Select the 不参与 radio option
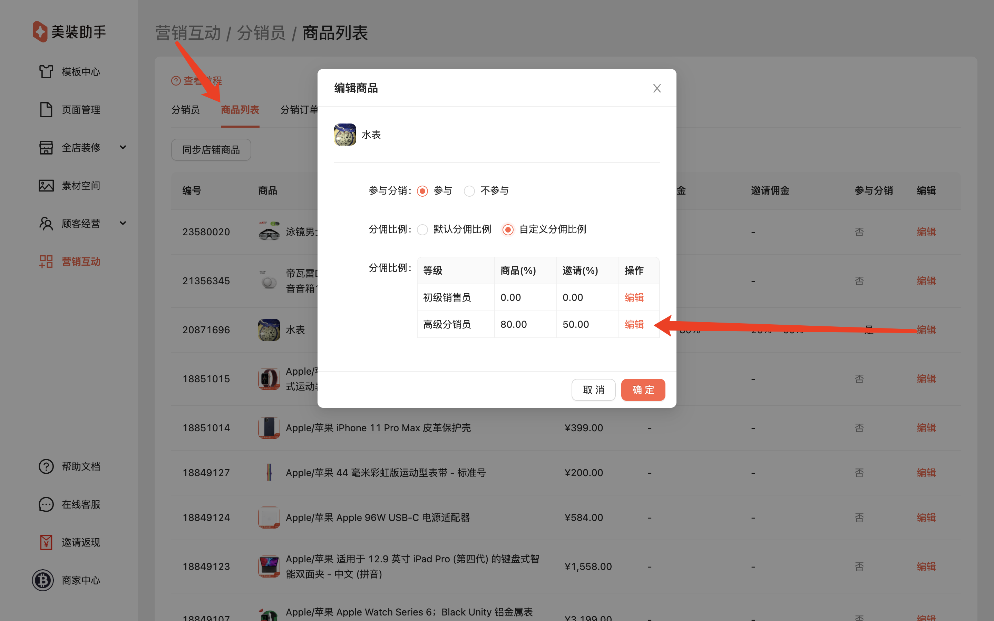This screenshot has width=994, height=621. (x=469, y=191)
